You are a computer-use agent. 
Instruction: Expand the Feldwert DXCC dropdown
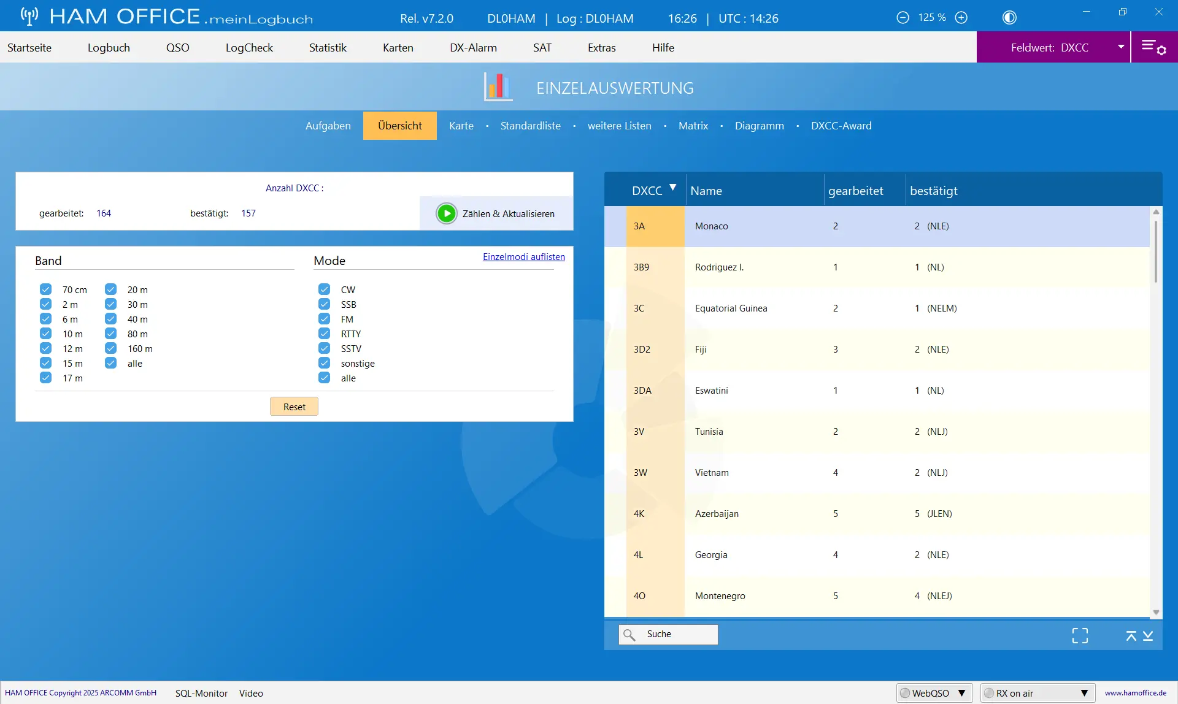(1120, 47)
